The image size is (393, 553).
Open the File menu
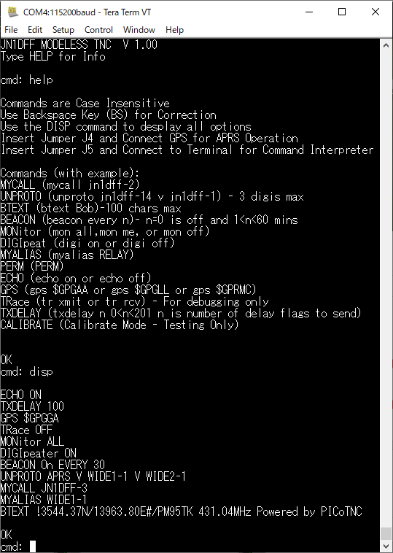[x=11, y=30]
